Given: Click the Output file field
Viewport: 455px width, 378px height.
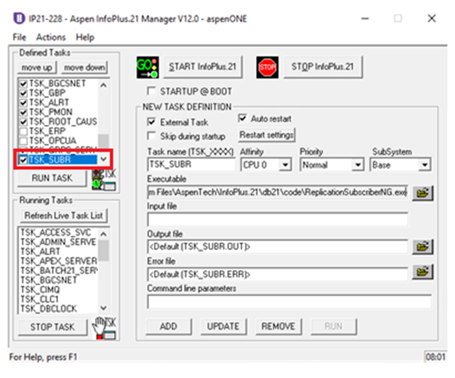Looking at the screenshot, I should tap(278, 247).
